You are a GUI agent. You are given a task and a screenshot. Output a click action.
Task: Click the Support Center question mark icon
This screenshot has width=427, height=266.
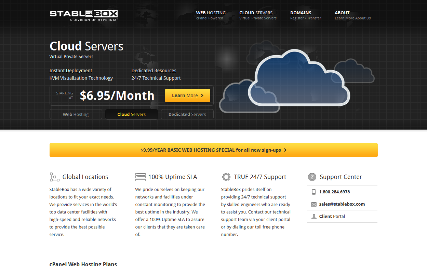[312, 177]
